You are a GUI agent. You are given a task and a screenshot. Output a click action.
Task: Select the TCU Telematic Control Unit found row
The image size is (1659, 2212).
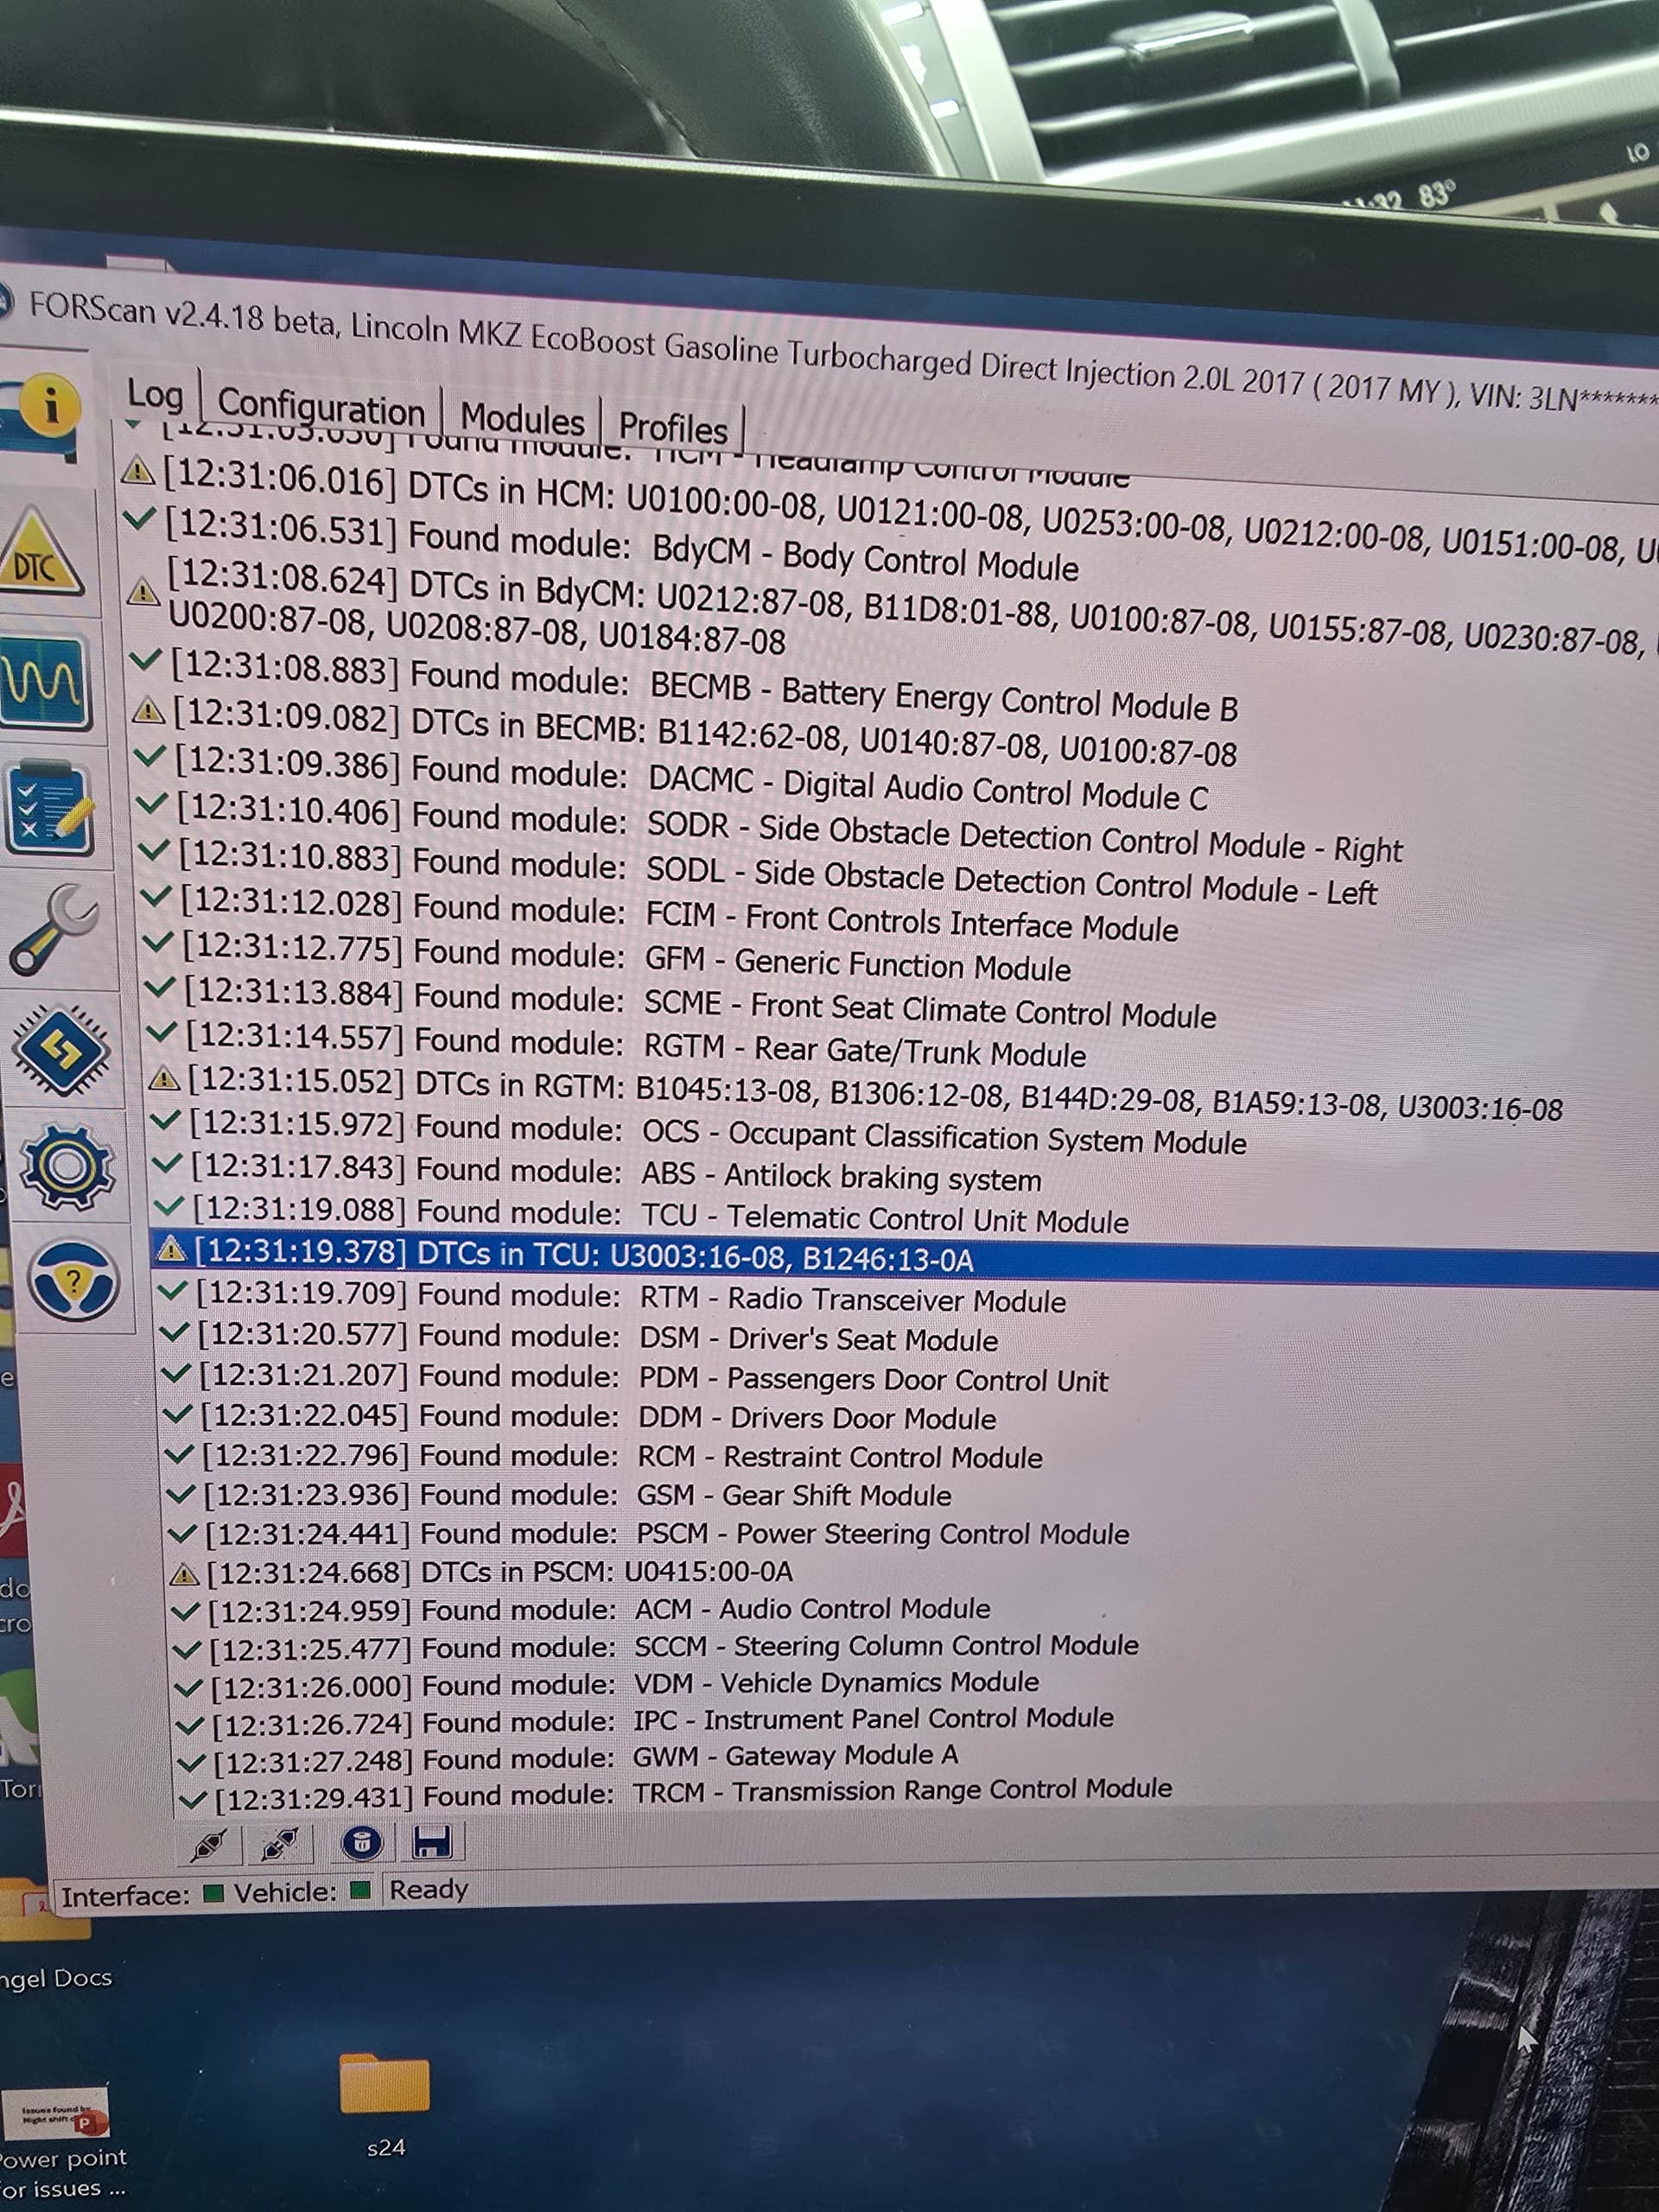point(642,1215)
